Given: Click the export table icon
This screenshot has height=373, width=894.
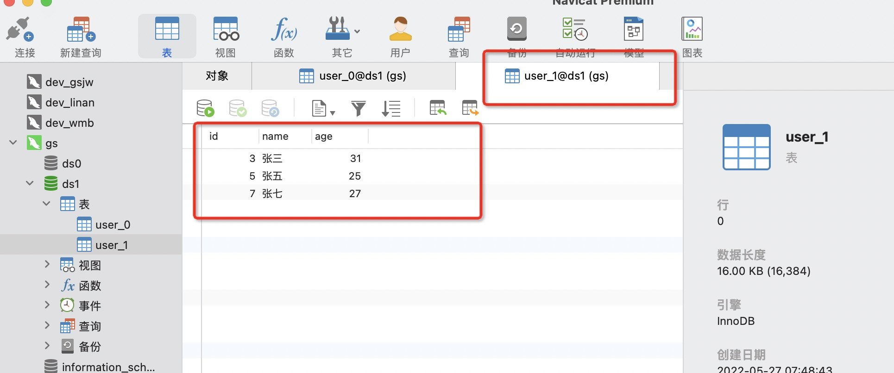Looking at the screenshot, I should [470, 108].
